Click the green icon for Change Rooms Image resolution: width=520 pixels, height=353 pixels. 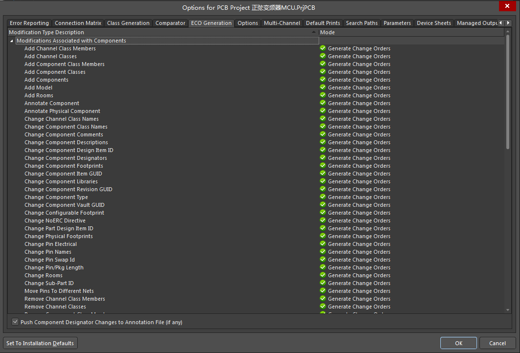click(323, 275)
